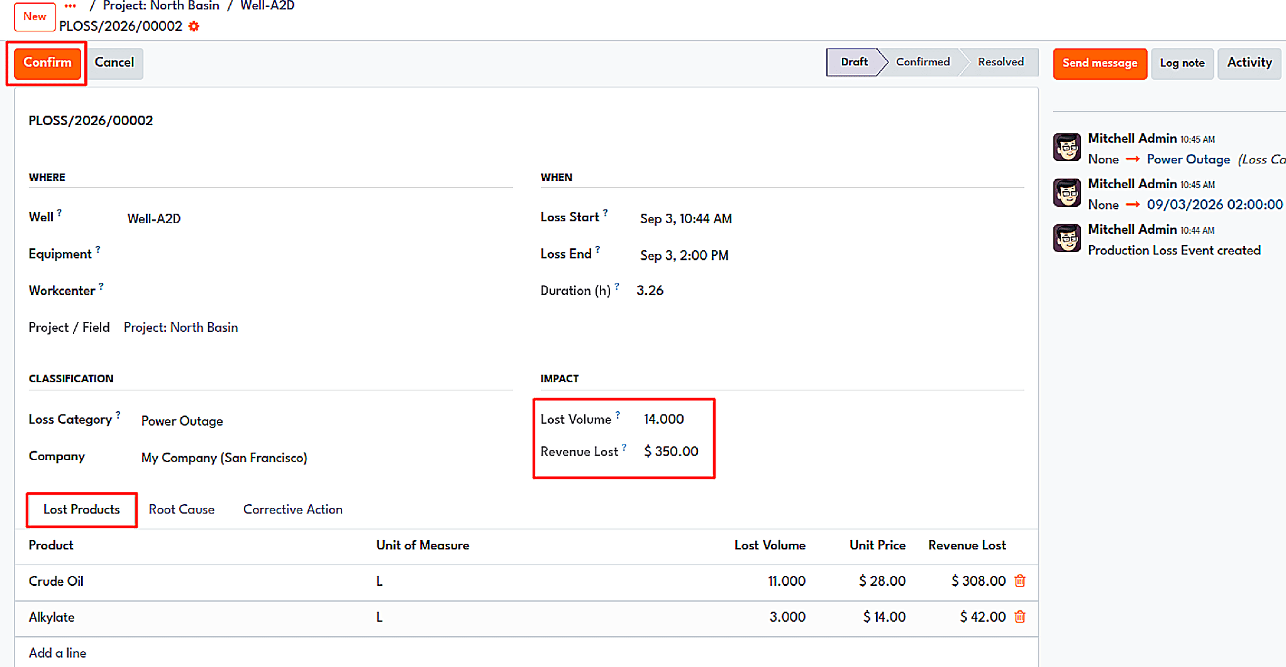1286x667 pixels.
Task: Click the Loss End help icon
Action: pos(597,250)
